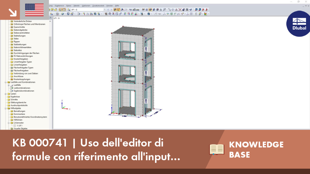Collapse the Linienraster tree node
This screenshot has width=310, height=174.
coord(9,123)
